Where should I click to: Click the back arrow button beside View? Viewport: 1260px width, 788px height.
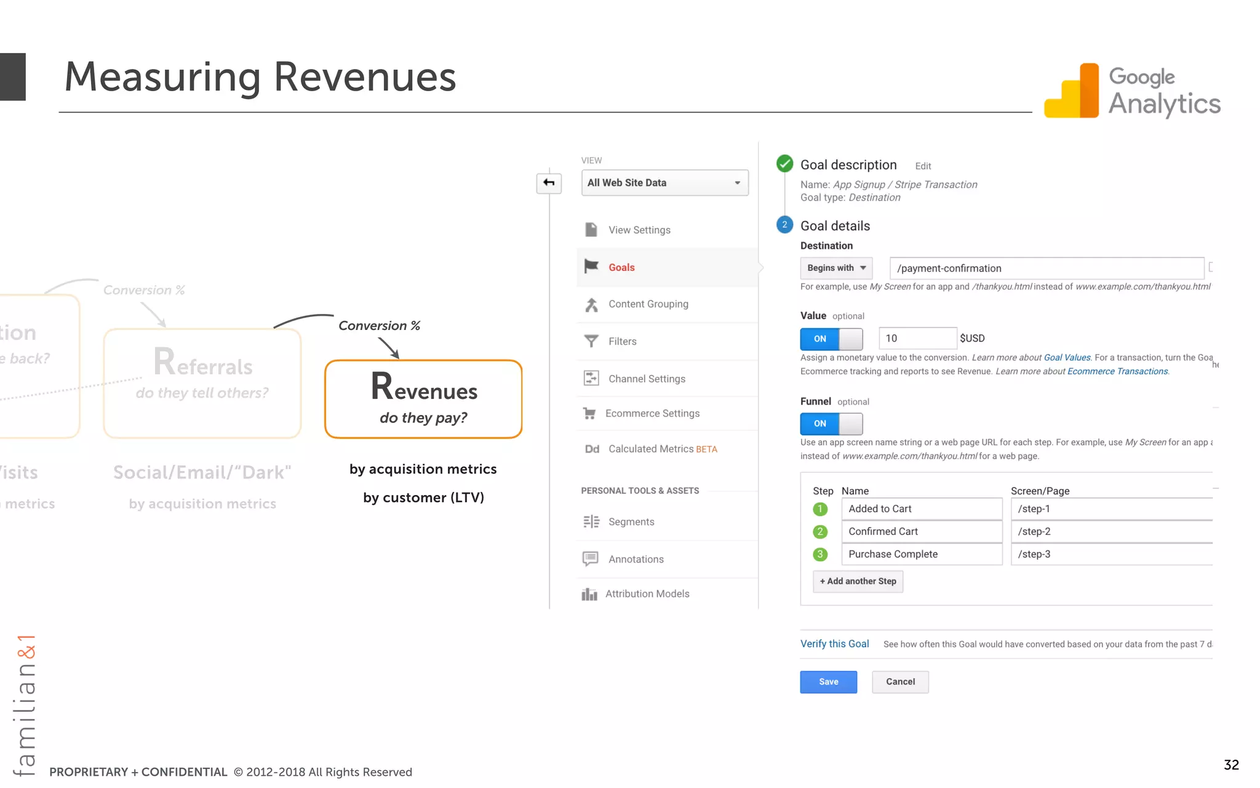pos(549,183)
